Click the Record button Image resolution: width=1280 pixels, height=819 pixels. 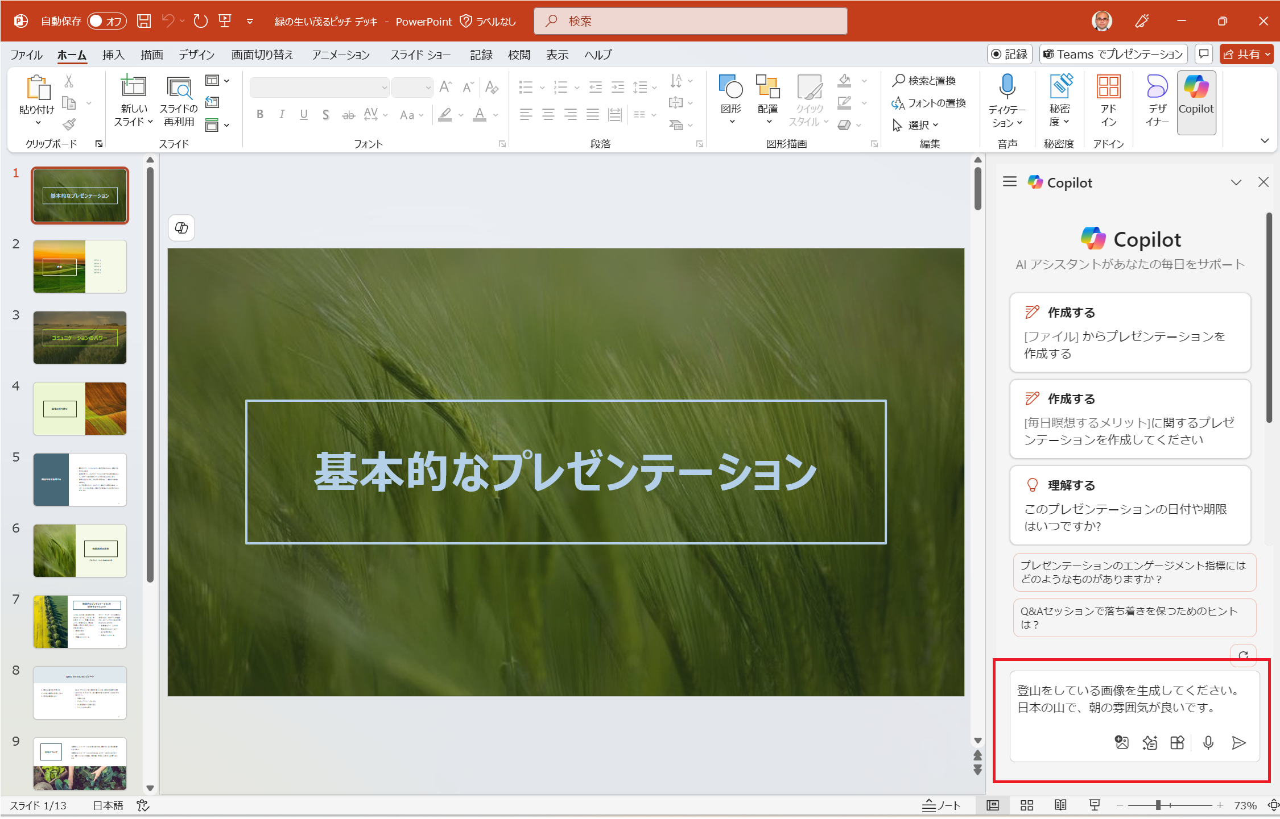[1010, 54]
